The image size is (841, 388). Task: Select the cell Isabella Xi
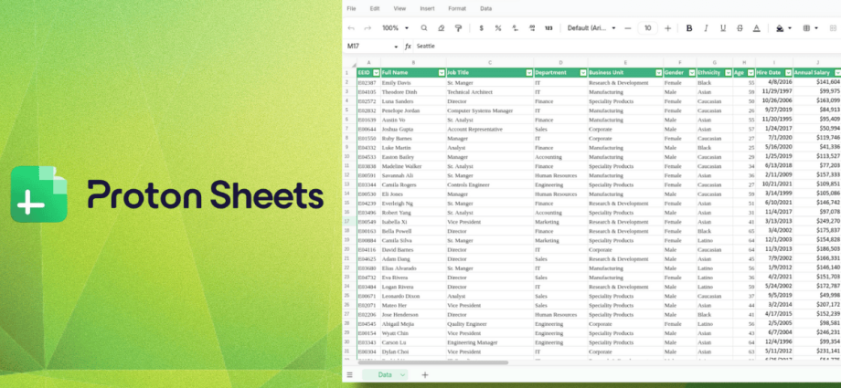[413, 222]
